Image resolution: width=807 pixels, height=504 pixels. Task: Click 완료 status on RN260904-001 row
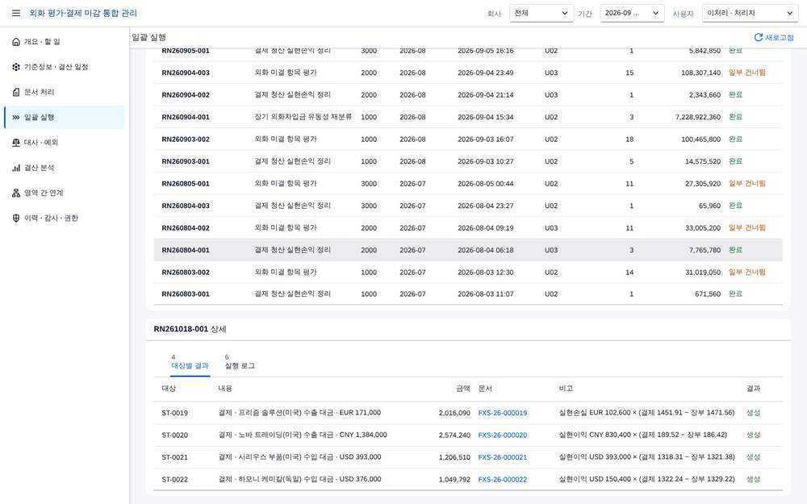coord(735,117)
